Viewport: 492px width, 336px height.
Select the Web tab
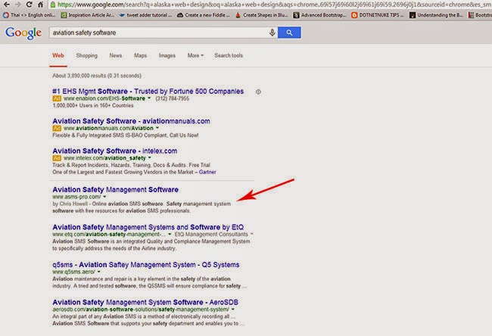pyautogui.click(x=58, y=55)
